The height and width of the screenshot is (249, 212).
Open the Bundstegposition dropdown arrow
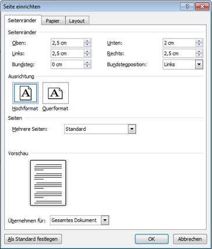pos(199,64)
